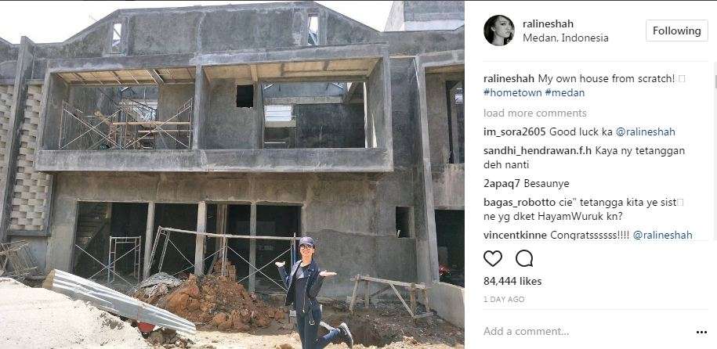
Task: Expand load more comments
Action: coord(534,113)
